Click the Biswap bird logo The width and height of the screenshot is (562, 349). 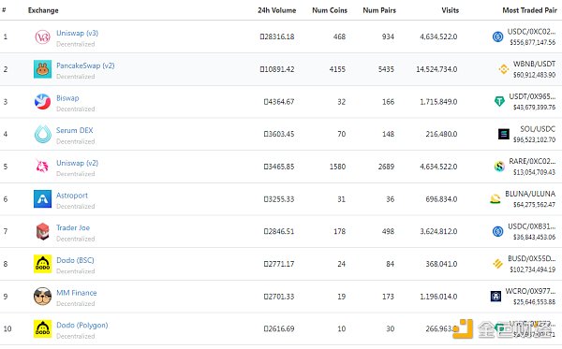click(42, 102)
